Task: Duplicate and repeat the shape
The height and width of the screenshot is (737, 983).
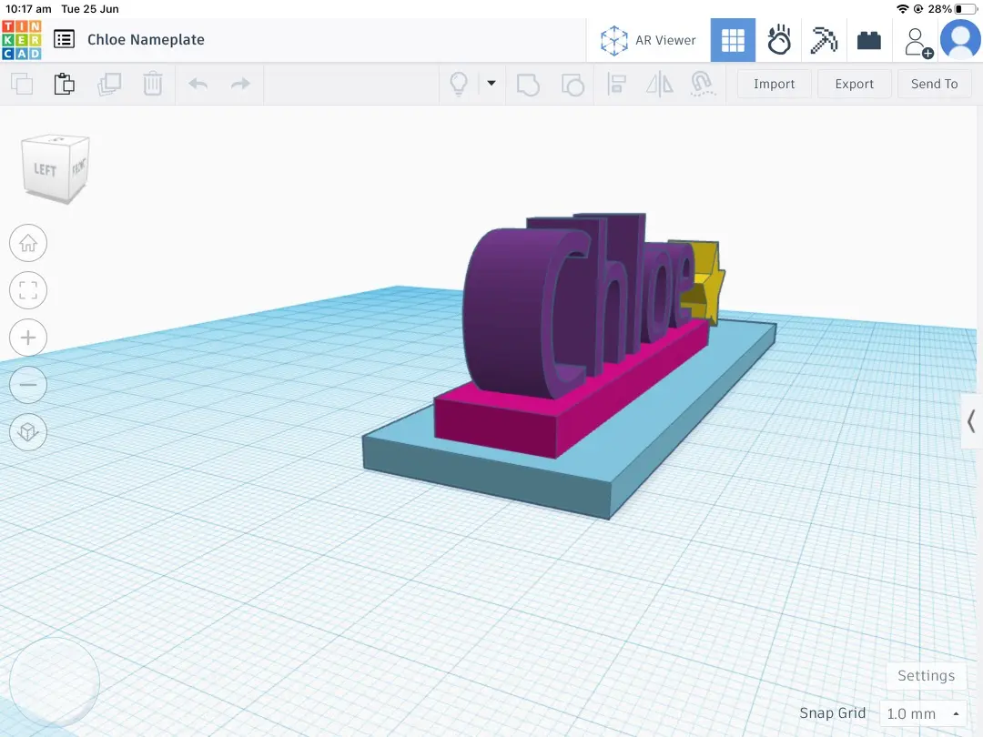Action: click(109, 84)
